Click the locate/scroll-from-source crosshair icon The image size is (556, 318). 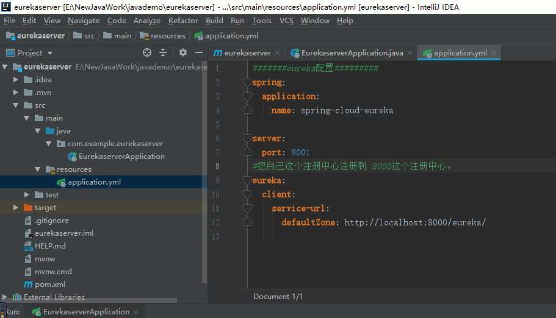coord(147,52)
